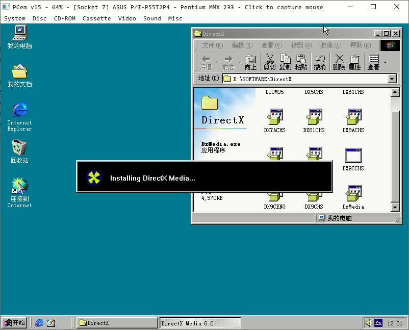409x330 pixels.
Task: Select the My Documents (我的文档) desktop icon
Action: point(19,75)
